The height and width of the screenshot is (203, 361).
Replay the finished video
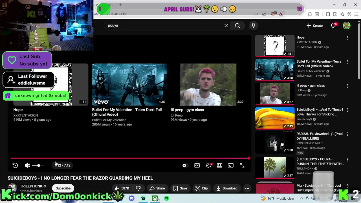(x=15, y=166)
